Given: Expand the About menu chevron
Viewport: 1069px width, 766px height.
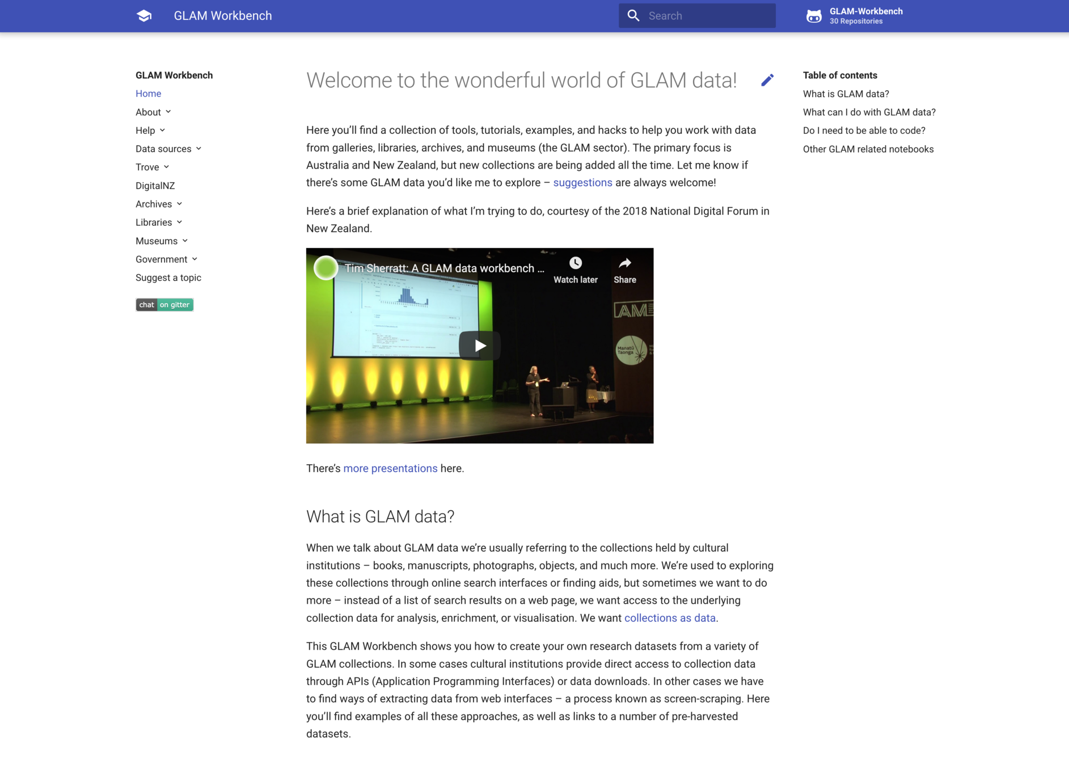Looking at the screenshot, I should [168, 112].
